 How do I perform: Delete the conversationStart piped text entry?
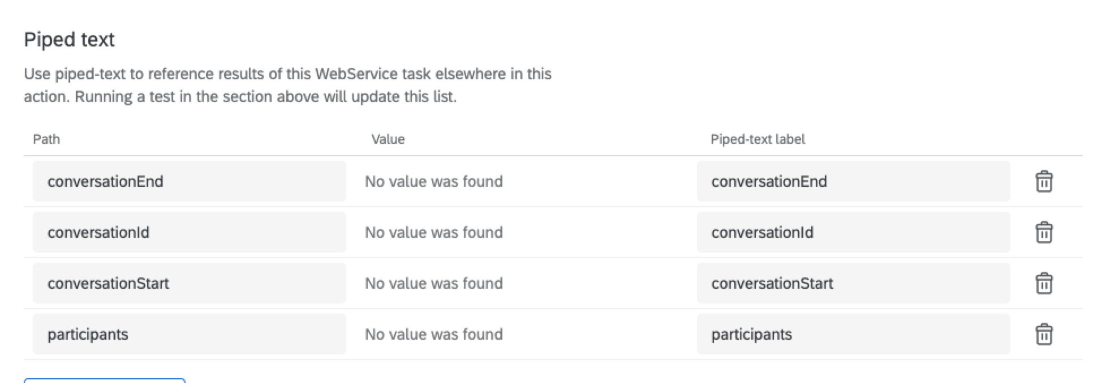point(1044,283)
